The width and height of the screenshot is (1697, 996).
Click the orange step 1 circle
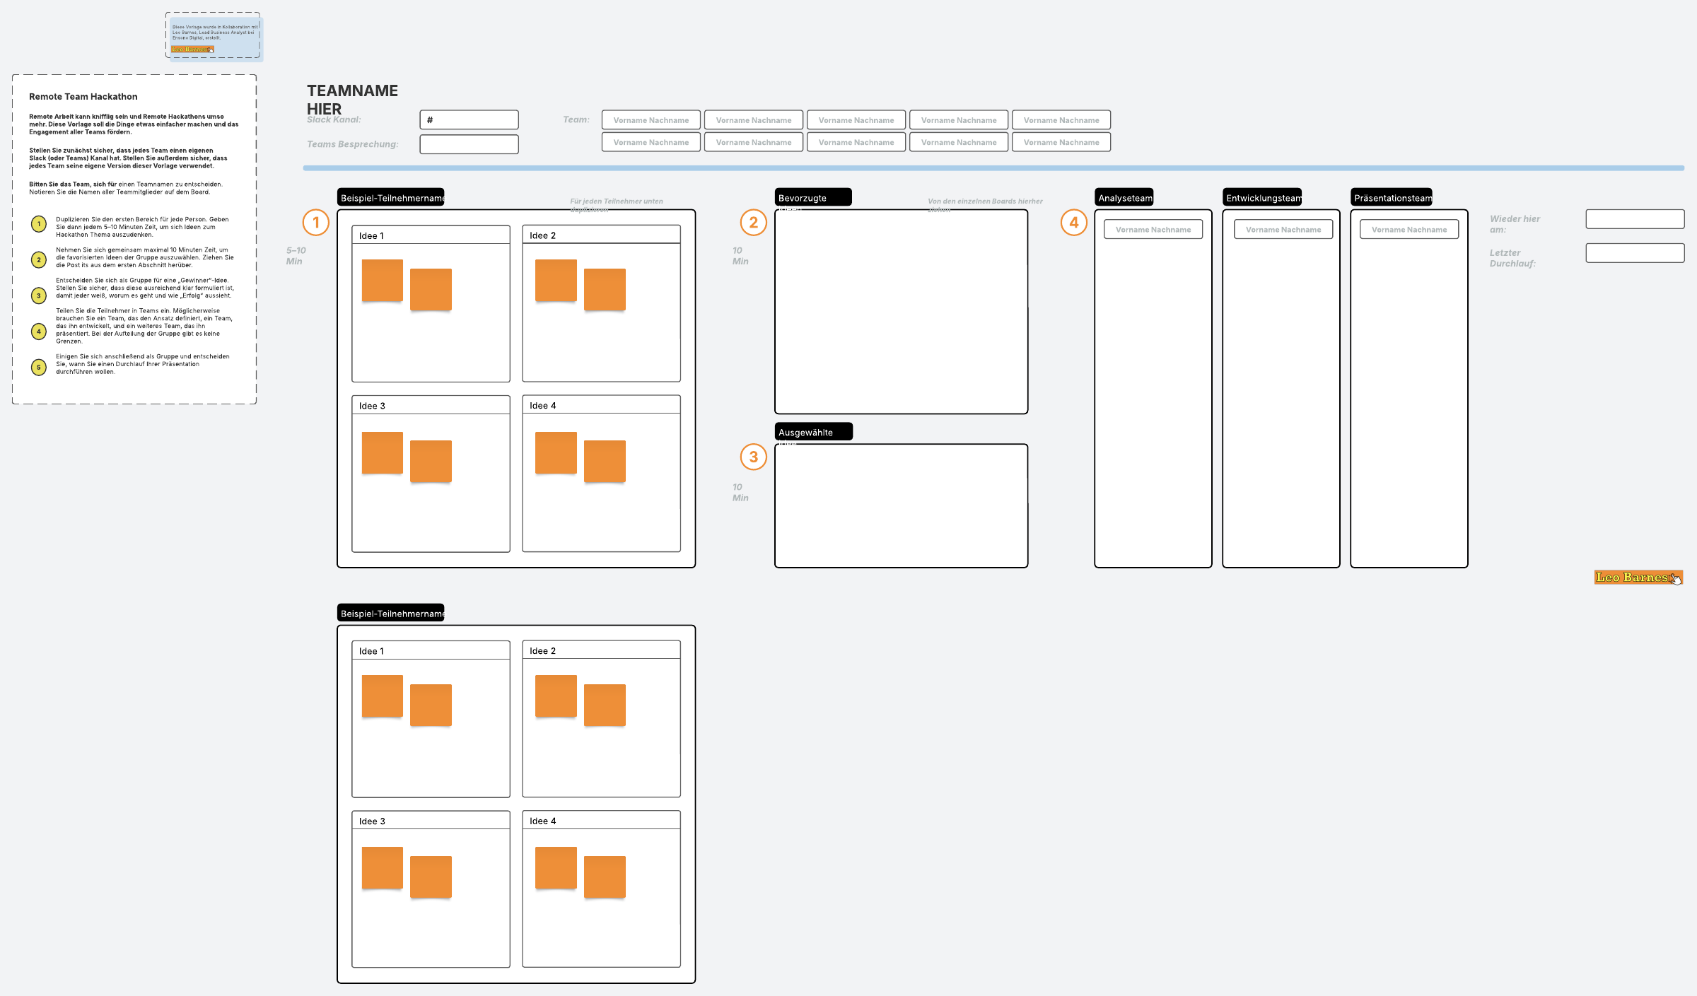(x=316, y=223)
